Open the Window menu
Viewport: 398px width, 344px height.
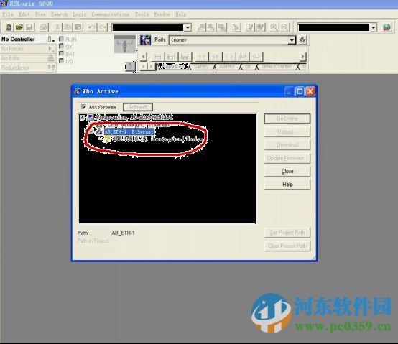coord(162,14)
